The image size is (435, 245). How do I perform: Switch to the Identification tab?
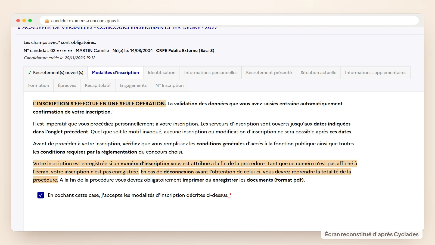click(x=161, y=73)
